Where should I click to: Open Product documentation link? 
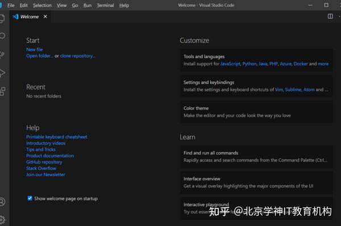point(50,156)
